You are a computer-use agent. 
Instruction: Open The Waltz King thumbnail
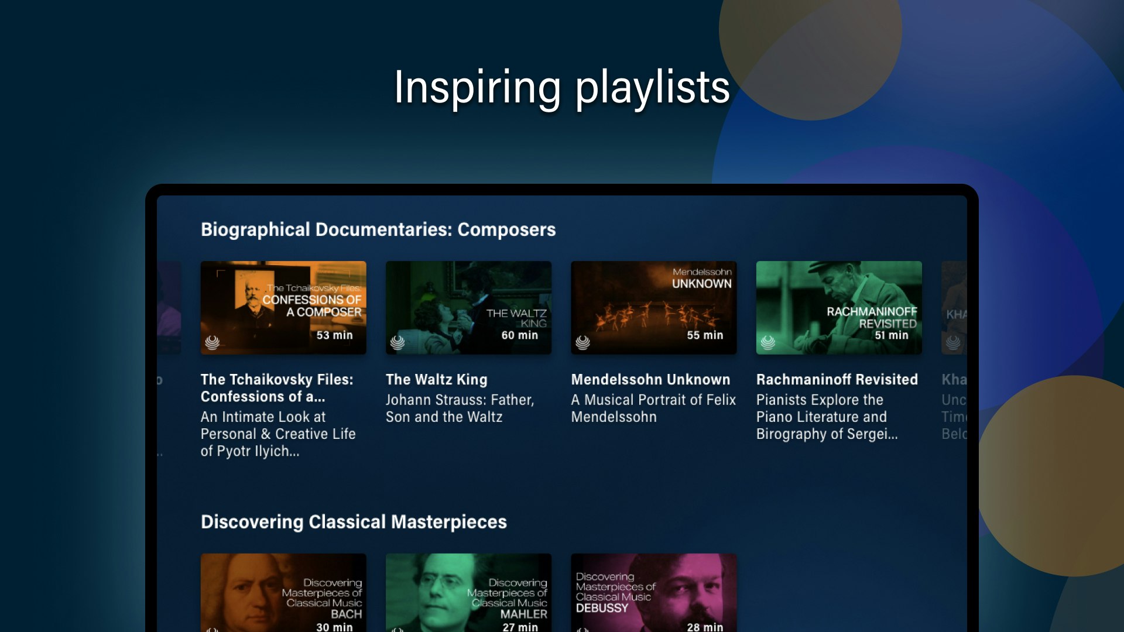[x=468, y=308]
